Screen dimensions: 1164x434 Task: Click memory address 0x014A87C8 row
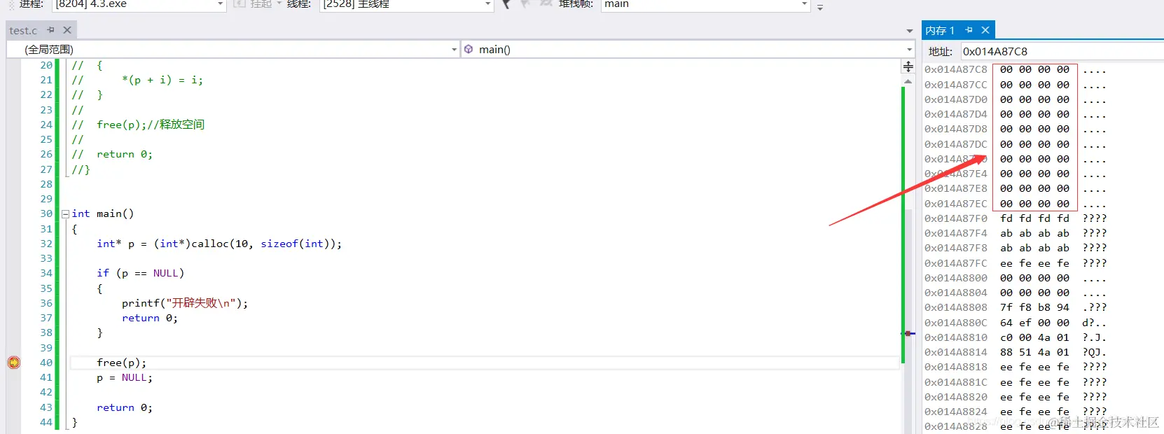pyautogui.click(x=955, y=69)
